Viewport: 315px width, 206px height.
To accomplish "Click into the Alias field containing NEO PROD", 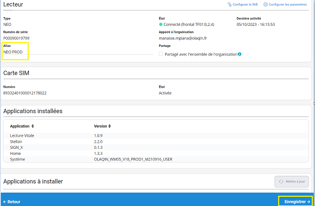I will tap(77, 52).
